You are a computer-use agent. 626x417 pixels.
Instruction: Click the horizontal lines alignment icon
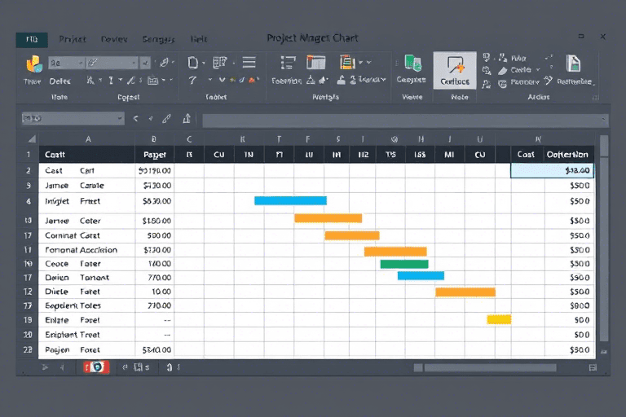[x=249, y=62]
